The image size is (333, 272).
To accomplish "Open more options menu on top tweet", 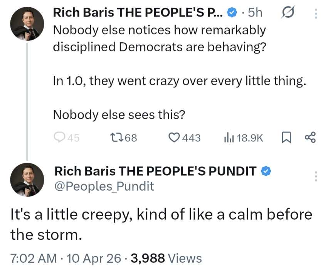I will click(316, 14).
